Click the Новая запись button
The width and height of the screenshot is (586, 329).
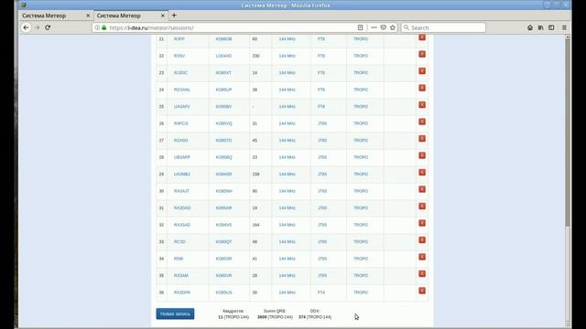pyautogui.click(x=175, y=313)
